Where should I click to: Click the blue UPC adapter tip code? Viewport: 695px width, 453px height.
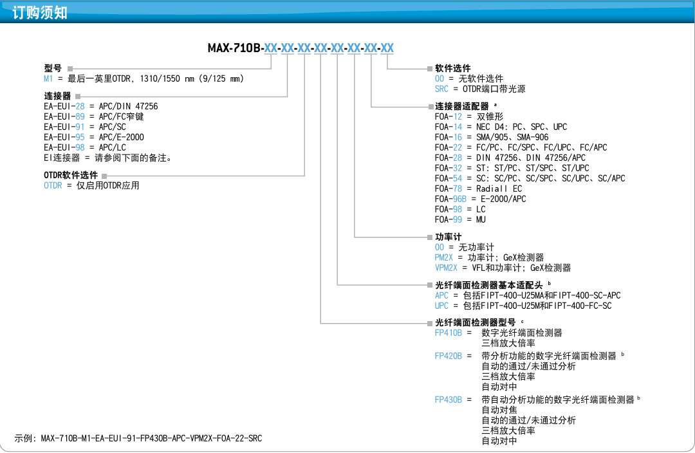(441, 306)
